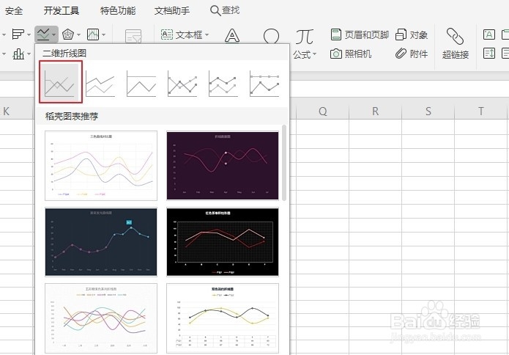509x355 pixels.
Task: Click the 附件 paperclip icon
Action: tap(401, 54)
